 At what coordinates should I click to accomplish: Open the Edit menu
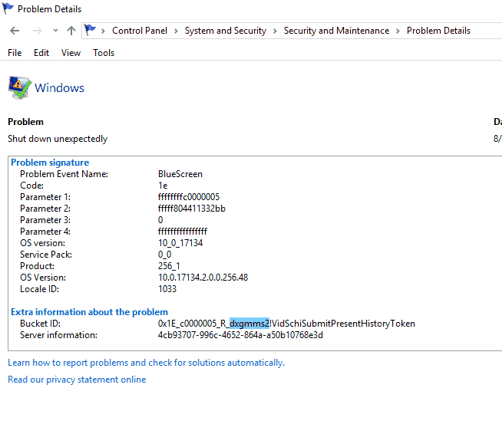pyautogui.click(x=41, y=53)
